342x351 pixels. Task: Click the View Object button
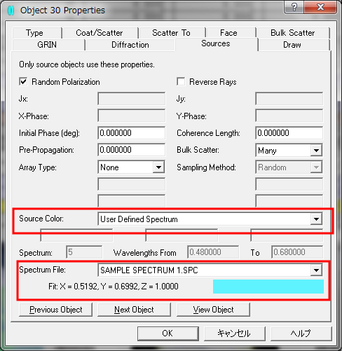point(213,310)
